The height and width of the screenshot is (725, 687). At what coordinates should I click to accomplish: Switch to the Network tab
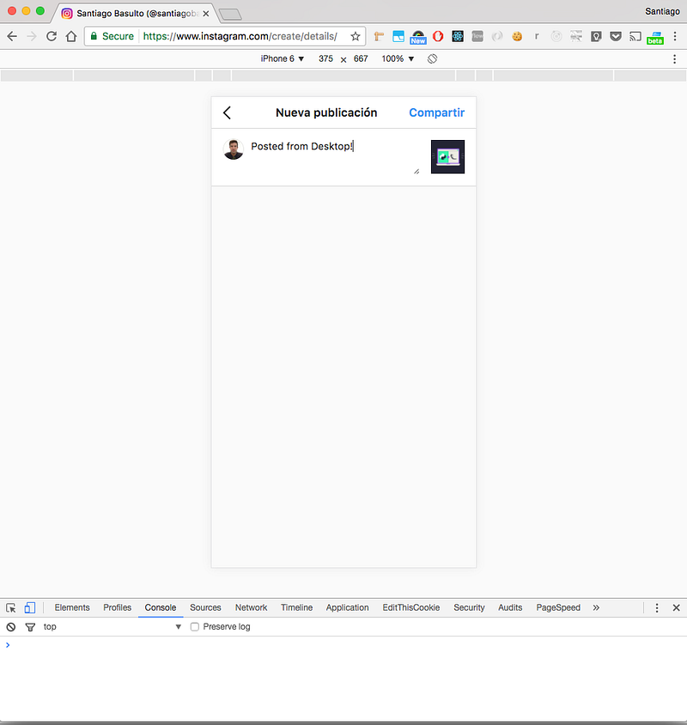coord(251,607)
